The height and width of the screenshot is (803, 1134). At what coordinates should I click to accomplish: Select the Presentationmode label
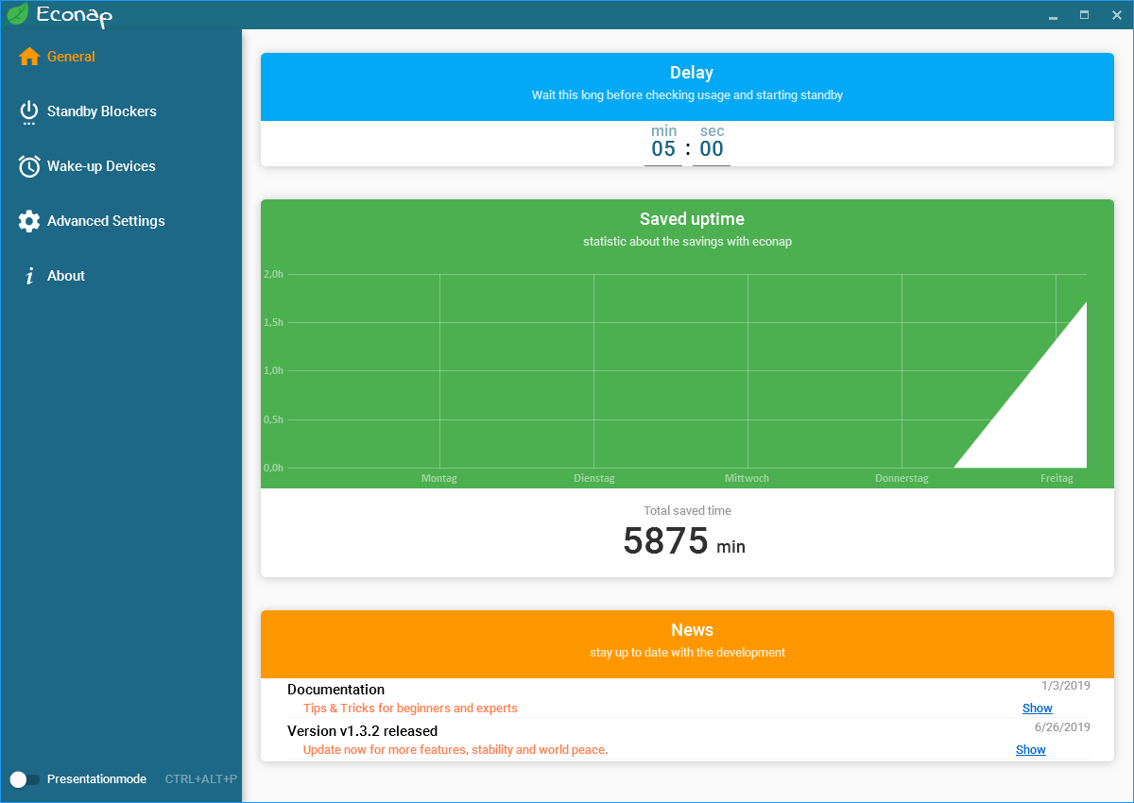coord(96,779)
